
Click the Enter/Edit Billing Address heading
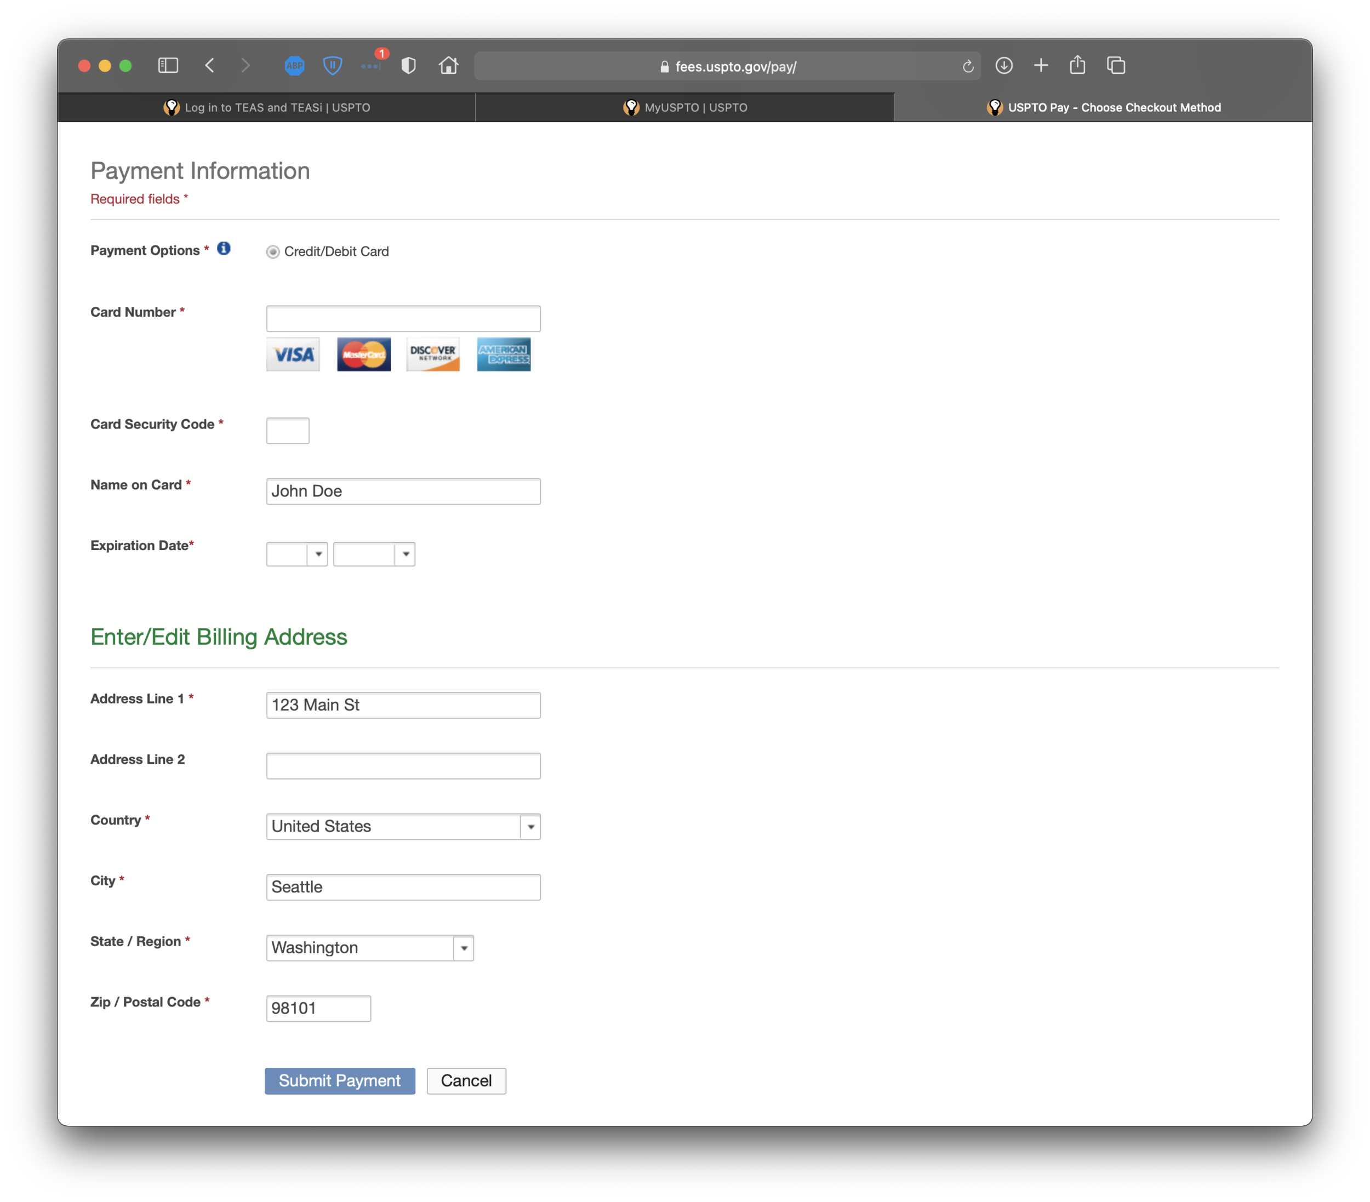(x=219, y=637)
